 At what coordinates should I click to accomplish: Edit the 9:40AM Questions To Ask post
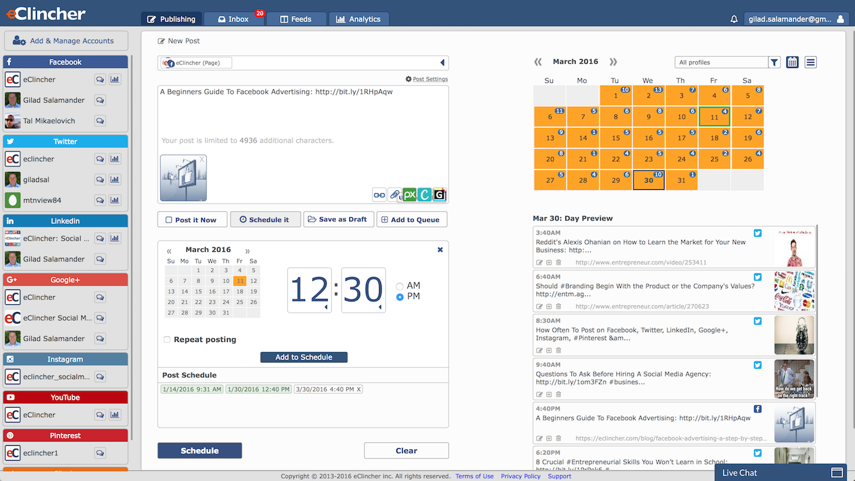pyautogui.click(x=539, y=394)
